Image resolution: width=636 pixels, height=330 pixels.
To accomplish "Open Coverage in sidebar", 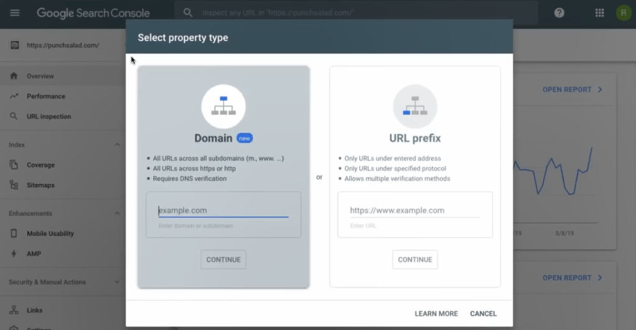I will coord(40,165).
